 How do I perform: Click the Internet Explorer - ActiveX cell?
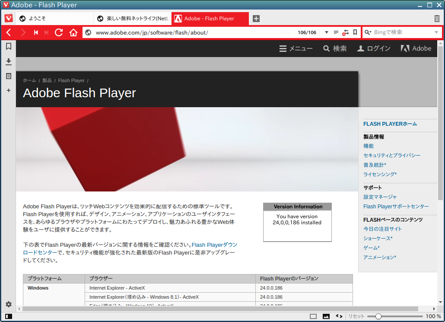(x=170, y=288)
